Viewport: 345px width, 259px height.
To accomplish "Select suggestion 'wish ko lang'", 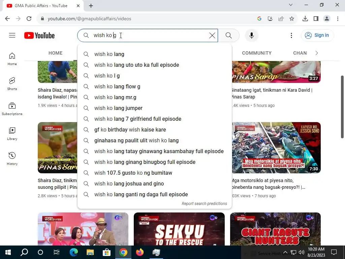I will 154,54.
